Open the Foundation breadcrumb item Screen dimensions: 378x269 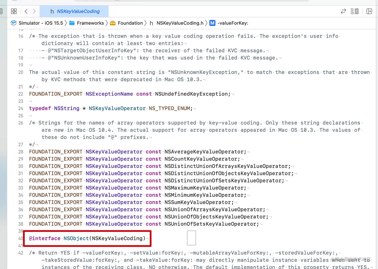pyautogui.click(x=130, y=23)
